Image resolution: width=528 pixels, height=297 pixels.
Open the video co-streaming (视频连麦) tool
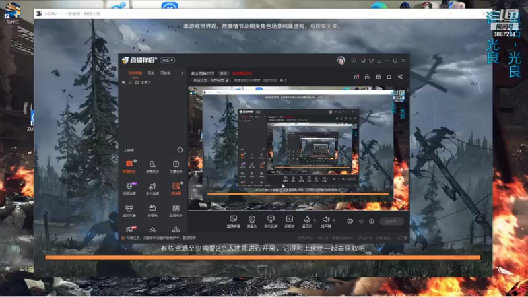(129, 189)
